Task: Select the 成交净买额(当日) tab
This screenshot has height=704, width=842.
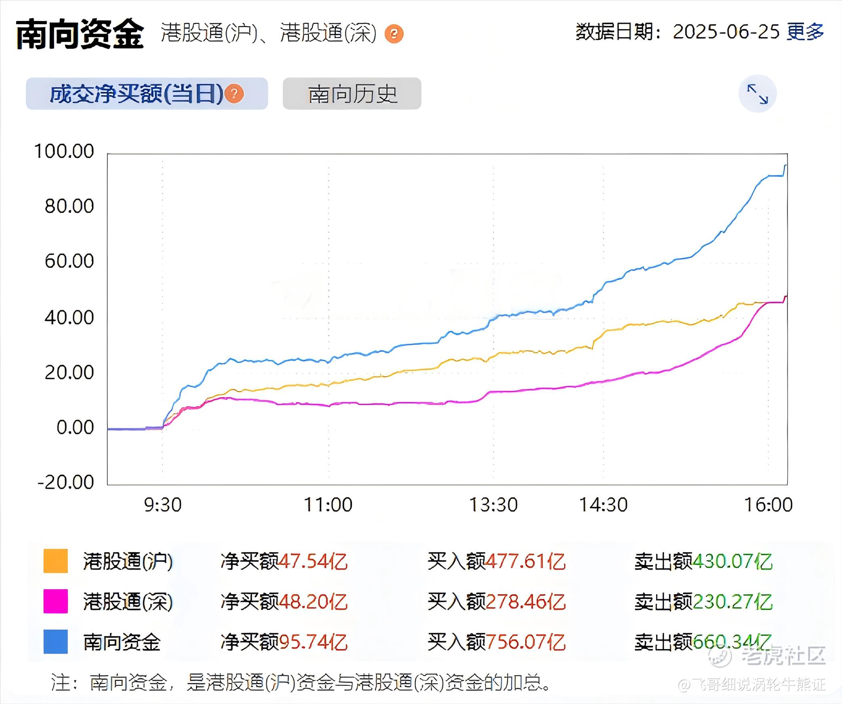Action: [147, 94]
